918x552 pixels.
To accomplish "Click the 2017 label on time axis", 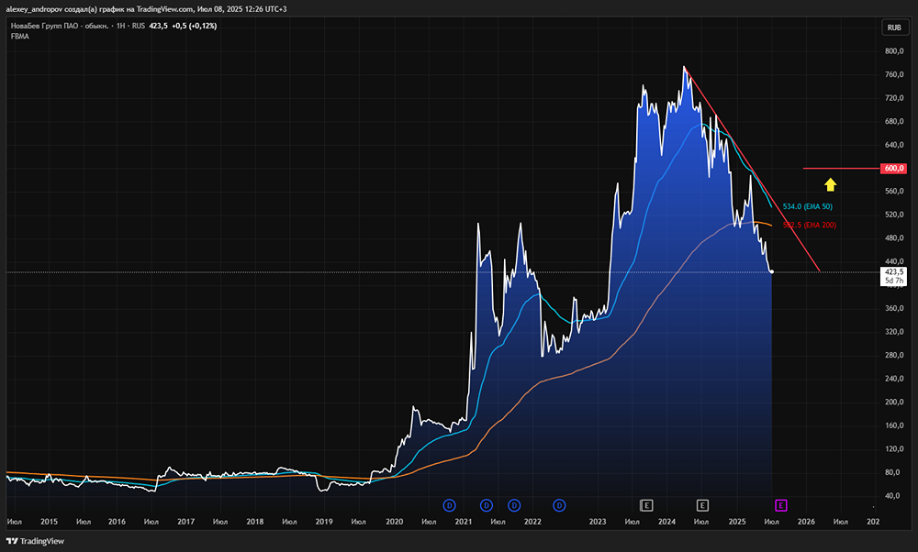I will (186, 522).
